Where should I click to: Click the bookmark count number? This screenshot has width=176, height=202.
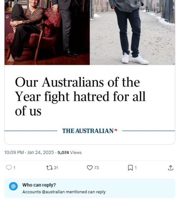point(135,168)
